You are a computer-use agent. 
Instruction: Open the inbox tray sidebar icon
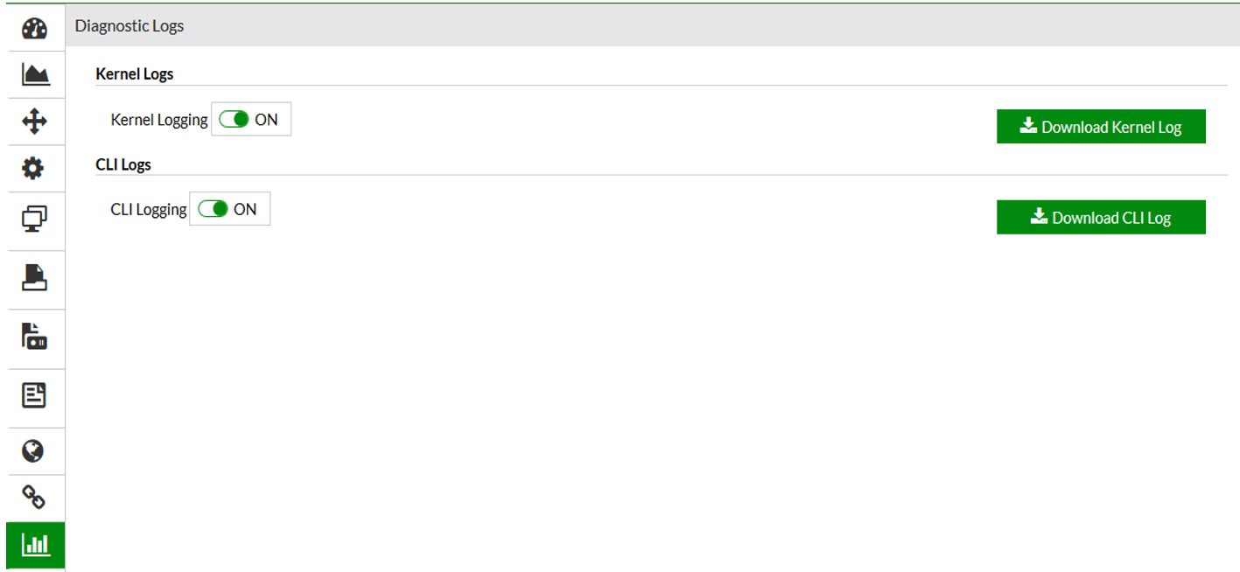point(33,278)
